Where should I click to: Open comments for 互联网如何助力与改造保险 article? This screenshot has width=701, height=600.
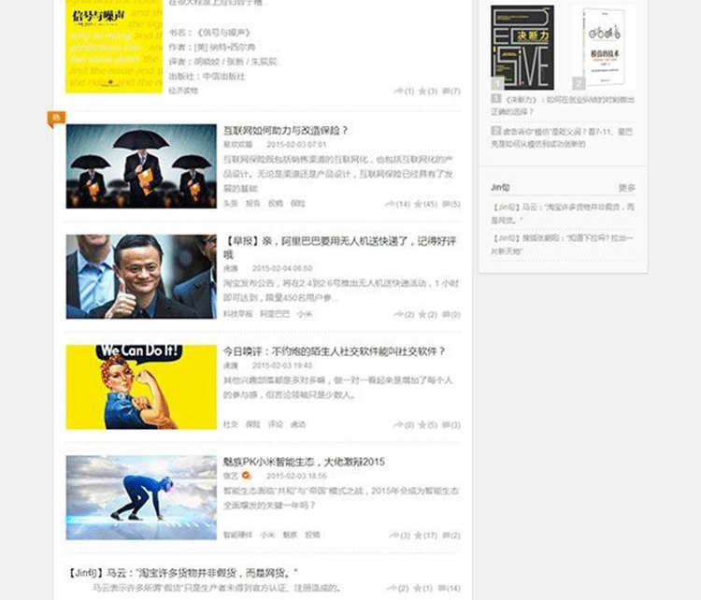[451, 204]
